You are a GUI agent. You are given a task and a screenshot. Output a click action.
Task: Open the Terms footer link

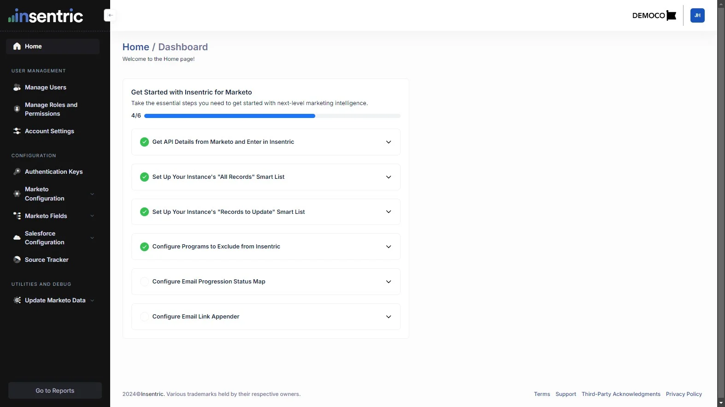click(x=542, y=394)
